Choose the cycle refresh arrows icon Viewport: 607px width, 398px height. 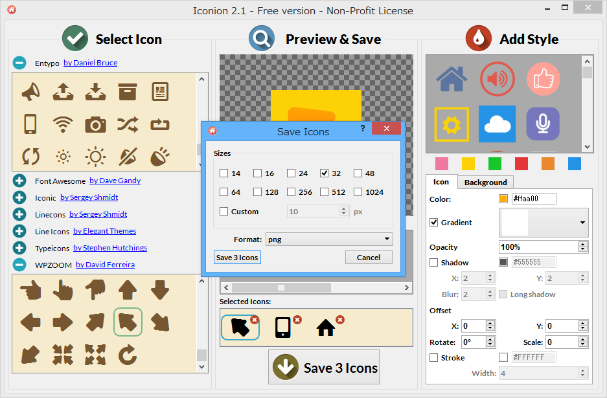pos(30,157)
